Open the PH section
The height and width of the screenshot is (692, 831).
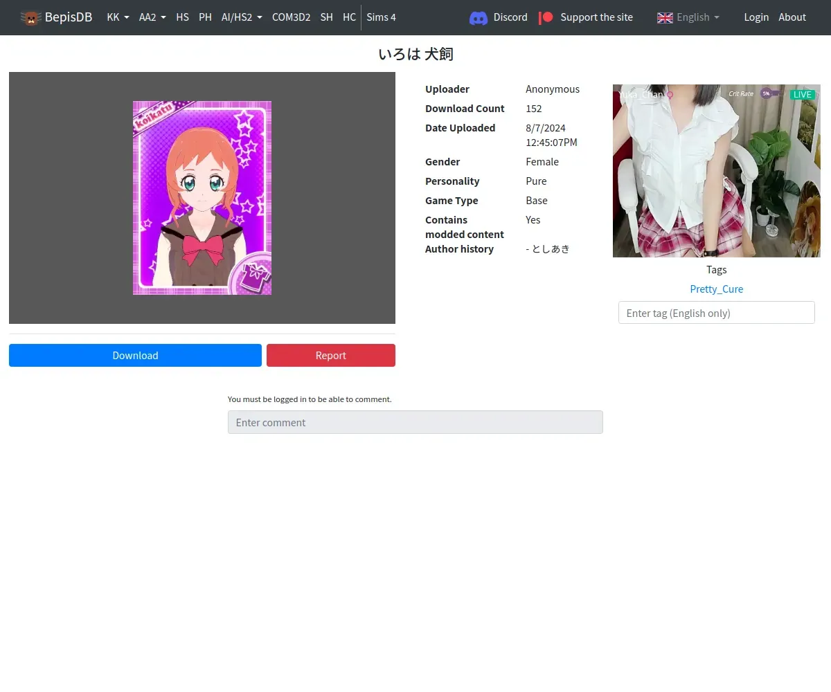[205, 17]
